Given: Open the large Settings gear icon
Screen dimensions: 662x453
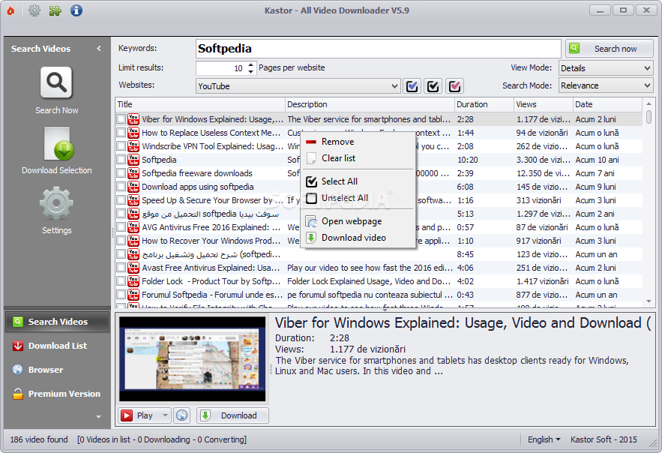Looking at the screenshot, I should [x=56, y=203].
